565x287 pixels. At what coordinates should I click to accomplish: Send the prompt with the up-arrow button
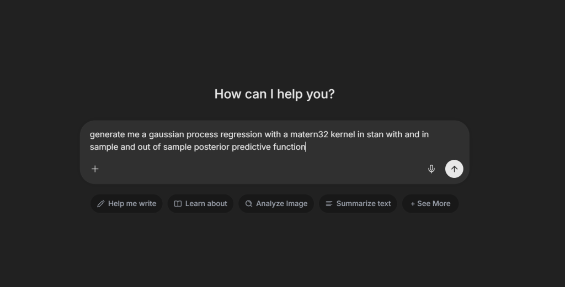(454, 169)
